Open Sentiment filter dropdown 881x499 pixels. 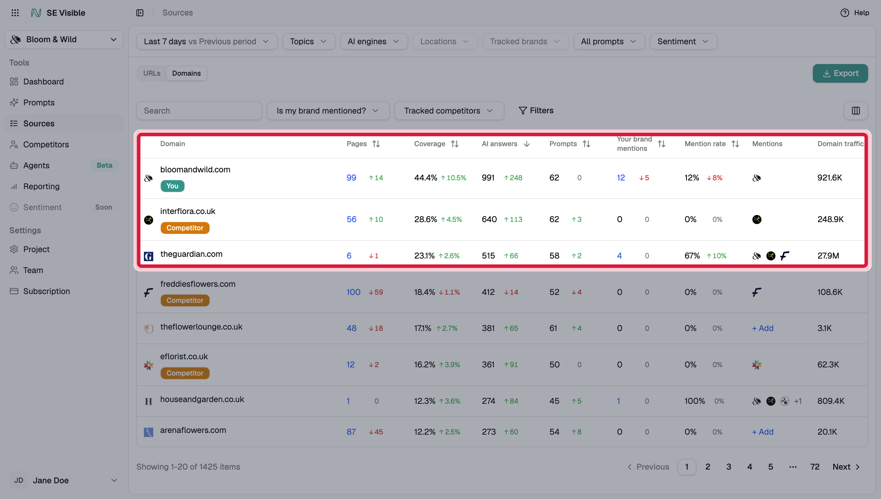683,41
